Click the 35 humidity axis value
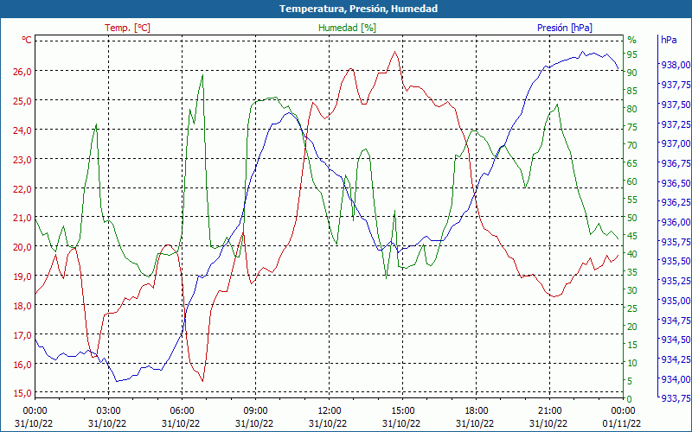The height and width of the screenshot is (432, 692). 632,272
